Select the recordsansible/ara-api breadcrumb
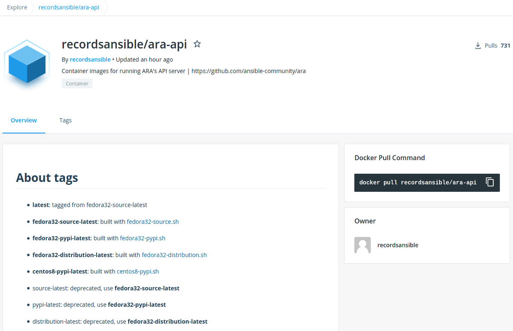The height and width of the screenshot is (331, 513). (x=68, y=7)
